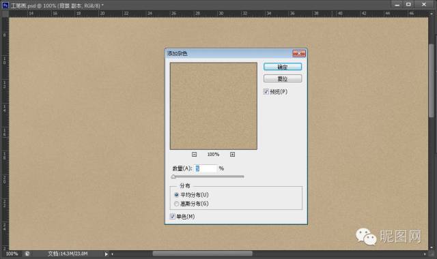The width and height of the screenshot is (437, 259).
Task: Select 平均分布(U) uniform radio button
Action: coord(176,195)
